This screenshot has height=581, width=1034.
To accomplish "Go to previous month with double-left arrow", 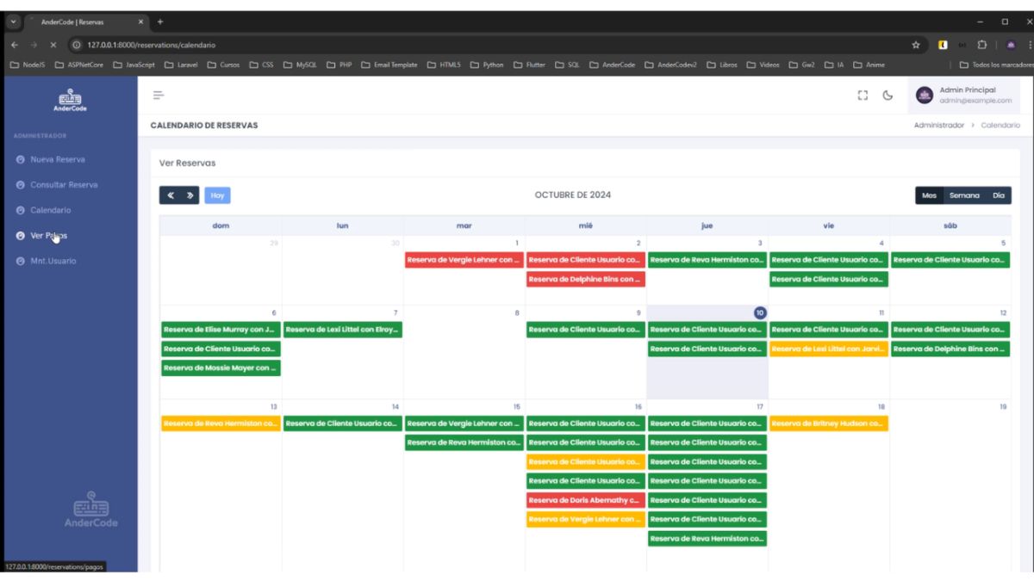I will pos(171,195).
